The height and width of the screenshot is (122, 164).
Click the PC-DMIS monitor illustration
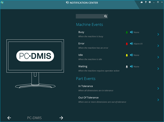35,64
